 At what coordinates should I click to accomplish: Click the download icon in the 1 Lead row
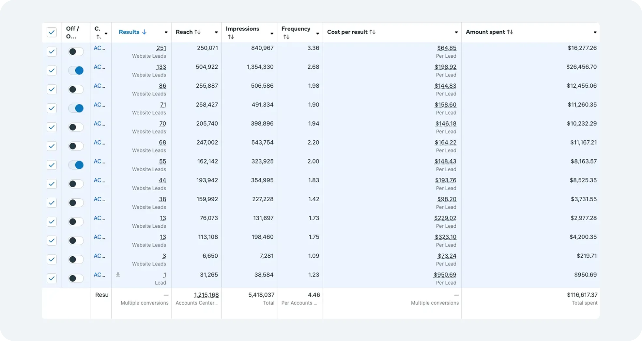coord(118,275)
